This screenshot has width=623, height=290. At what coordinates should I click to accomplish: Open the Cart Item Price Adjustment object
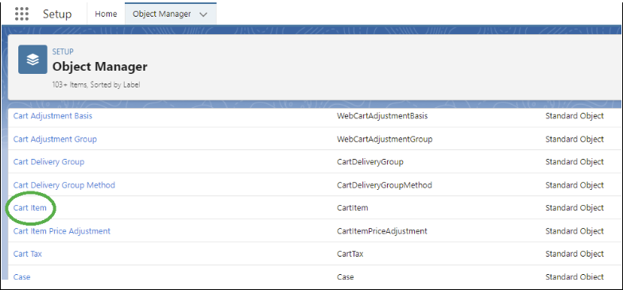tap(62, 230)
